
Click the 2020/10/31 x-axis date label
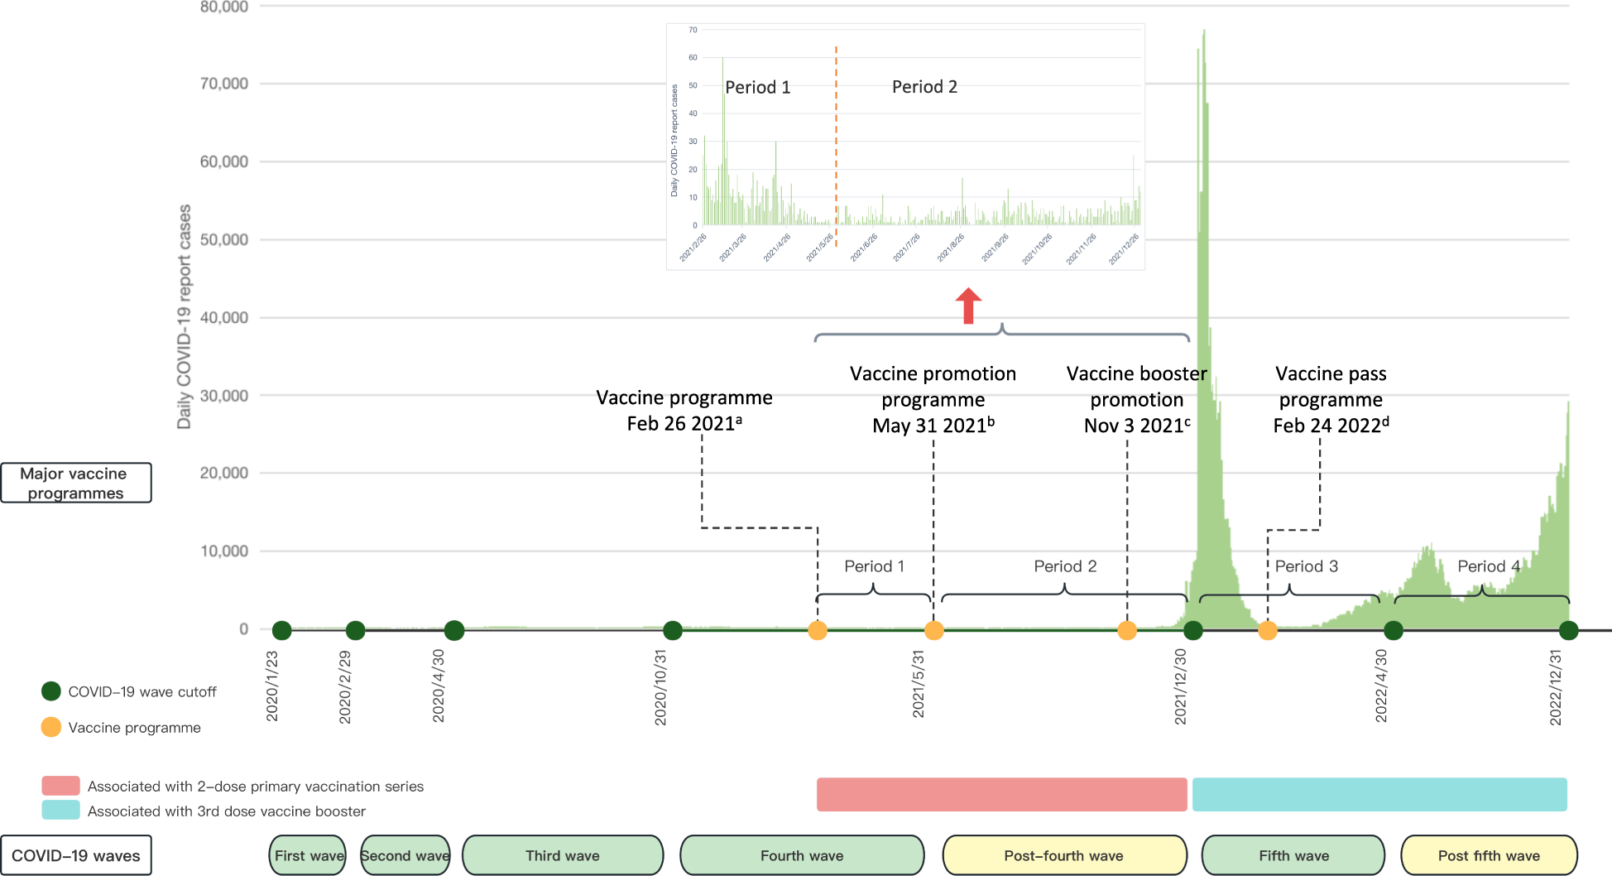point(660,687)
